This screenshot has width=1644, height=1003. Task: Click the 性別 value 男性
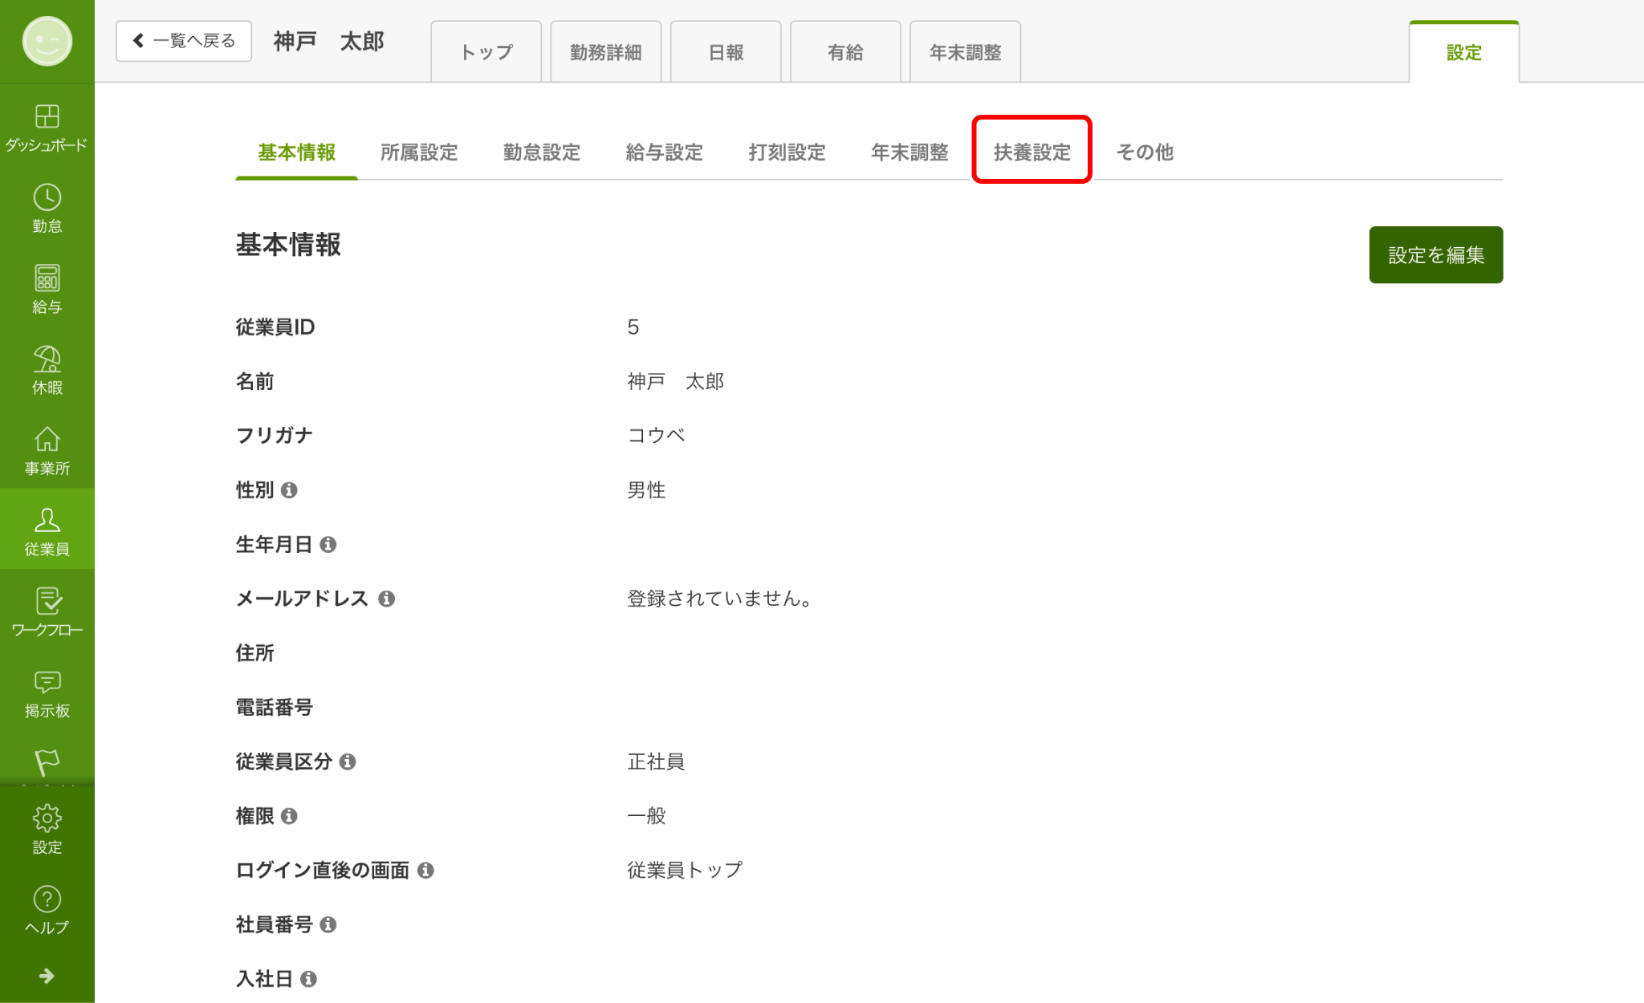(x=646, y=490)
